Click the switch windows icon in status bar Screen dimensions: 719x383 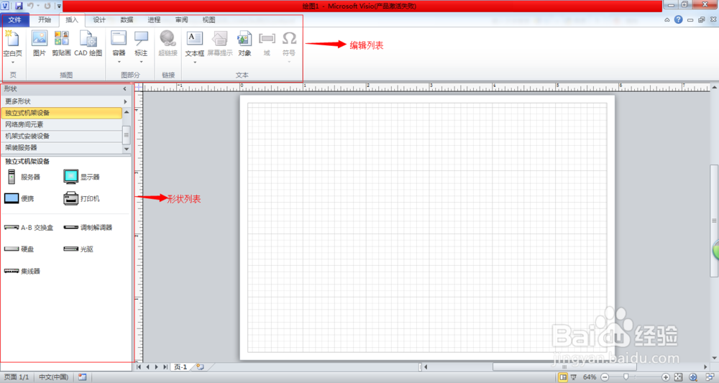tap(710, 377)
